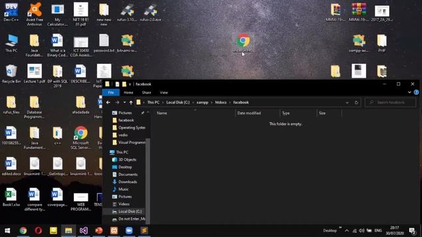Show hidden system tray icons
The height and width of the screenshot is (237, 422).
347,230
